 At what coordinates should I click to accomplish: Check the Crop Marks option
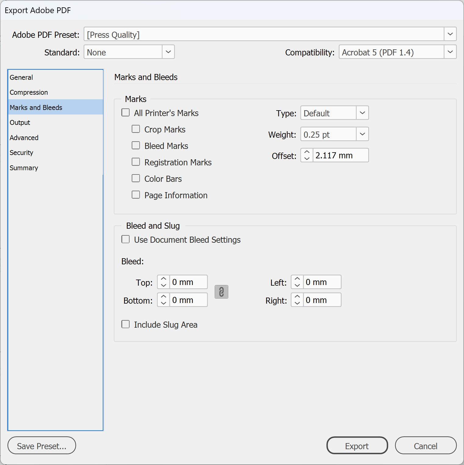(x=136, y=129)
